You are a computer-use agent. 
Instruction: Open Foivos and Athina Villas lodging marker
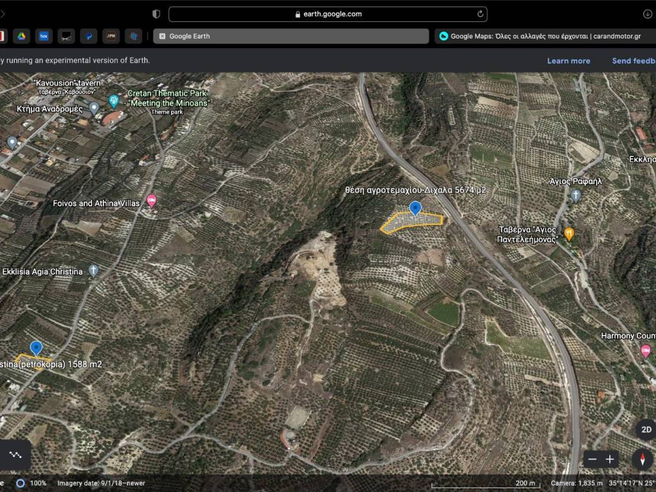[x=151, y=201]
